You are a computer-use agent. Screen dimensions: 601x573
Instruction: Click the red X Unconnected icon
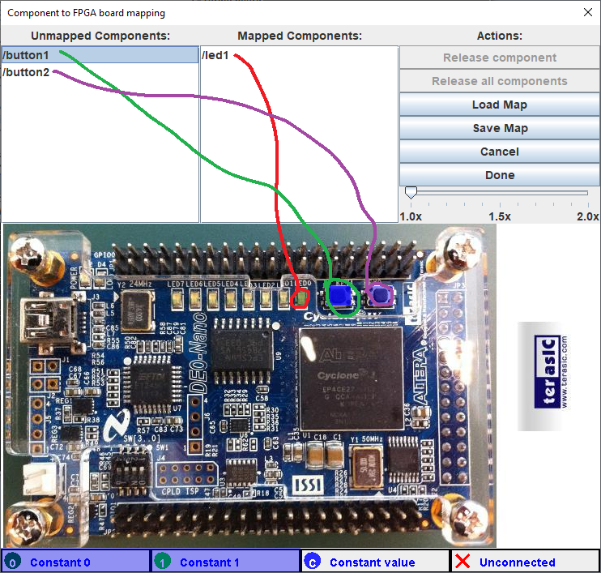point(462,562)
